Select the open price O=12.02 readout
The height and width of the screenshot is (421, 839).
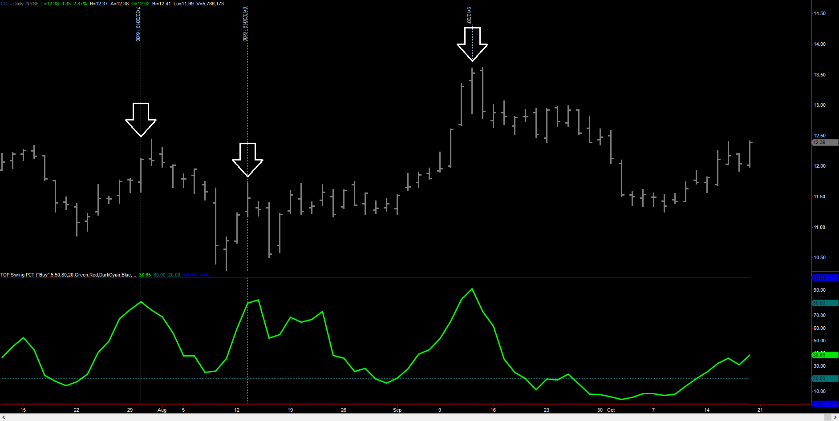point(140,4)
